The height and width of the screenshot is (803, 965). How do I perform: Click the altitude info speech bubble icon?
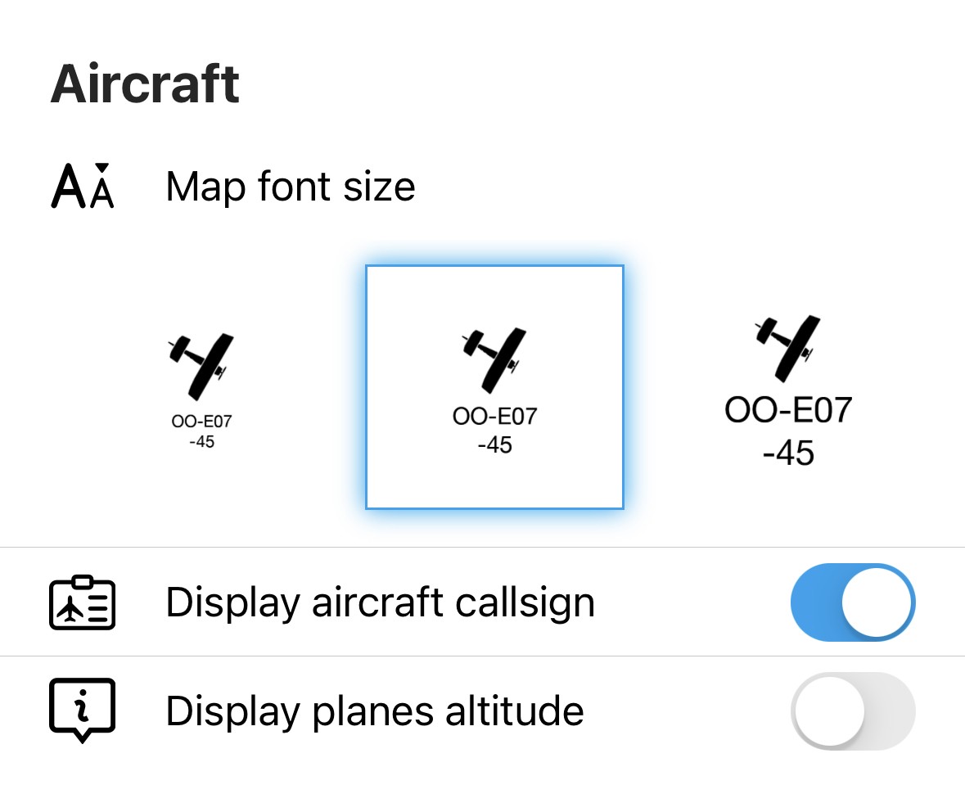tap(82, 711)
